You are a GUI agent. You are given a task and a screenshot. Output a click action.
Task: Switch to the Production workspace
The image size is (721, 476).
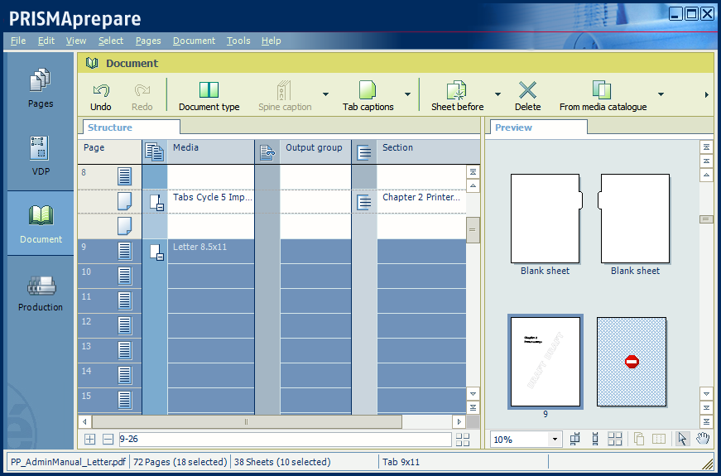tap(41, 293)
